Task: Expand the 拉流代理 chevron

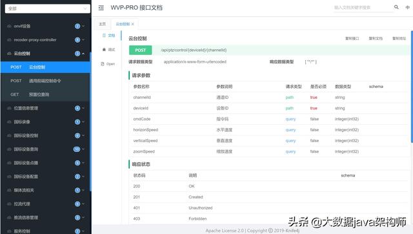Action: point(83,204)
